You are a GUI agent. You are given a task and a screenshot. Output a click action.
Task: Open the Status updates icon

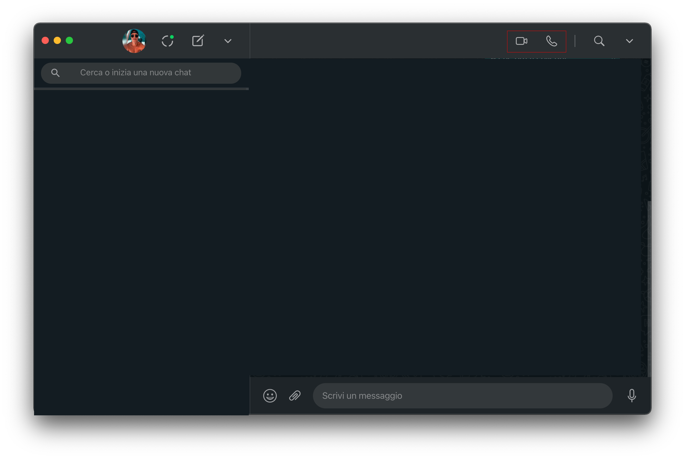[x=168, y=41]
